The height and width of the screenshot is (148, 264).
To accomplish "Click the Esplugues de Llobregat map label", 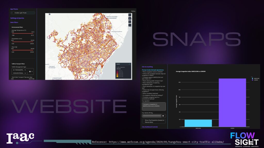I will [x=52, y=67].
